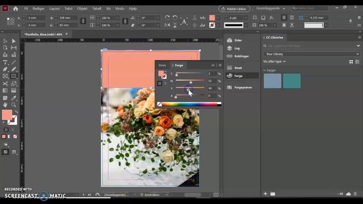Select the Line tool

(x=14, y=62)
